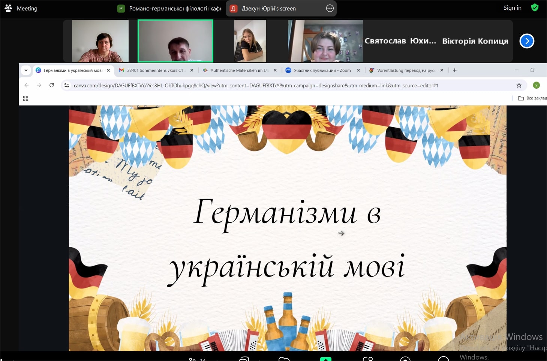Click the Zoom favicon on Участник публикации tab

(288, 70)
